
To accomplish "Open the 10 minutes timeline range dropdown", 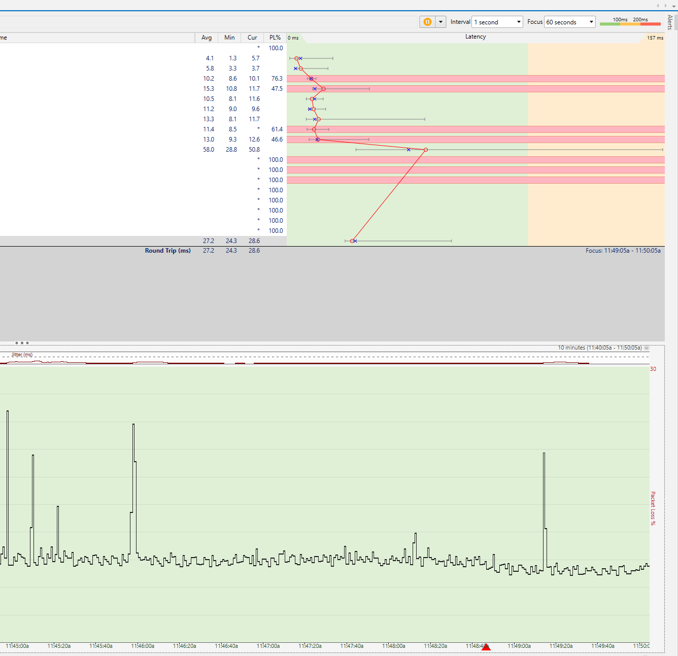I will 647,348.
